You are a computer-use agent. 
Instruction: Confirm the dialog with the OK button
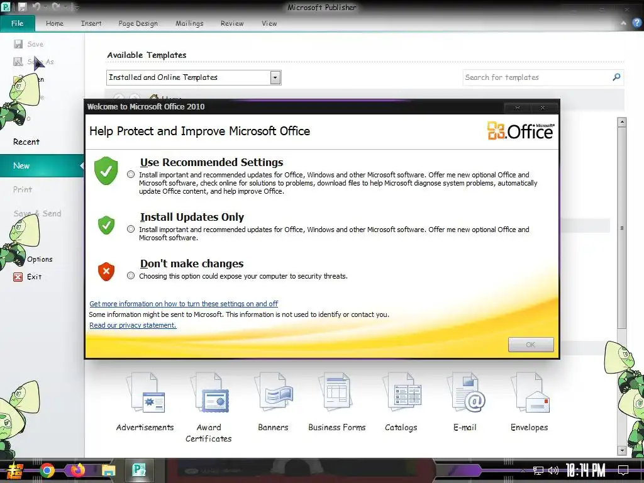pos(531,345)
